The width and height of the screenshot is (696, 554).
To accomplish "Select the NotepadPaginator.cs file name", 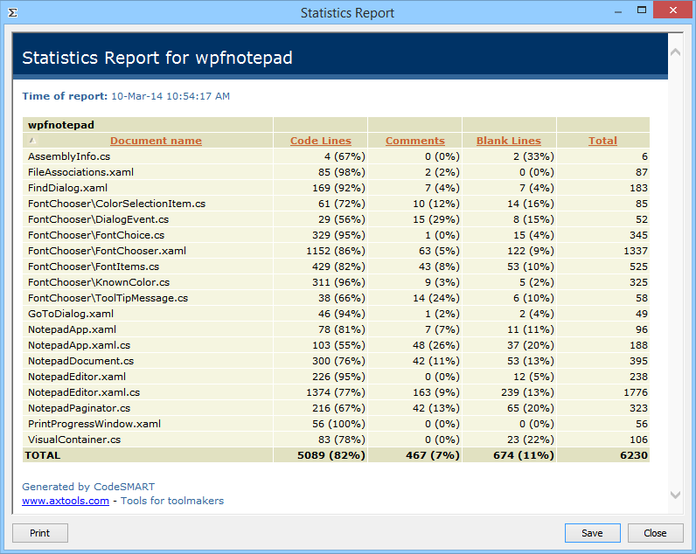I will point(79,409).
